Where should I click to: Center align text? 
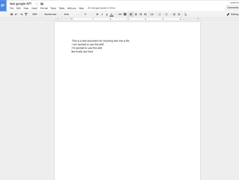(x=136, y=14)
